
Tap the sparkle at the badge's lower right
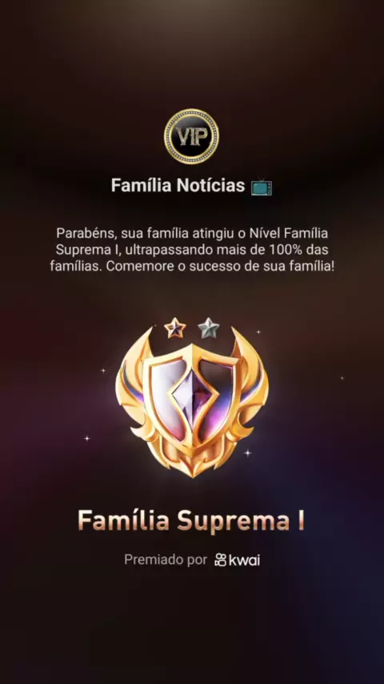point(247,453)
